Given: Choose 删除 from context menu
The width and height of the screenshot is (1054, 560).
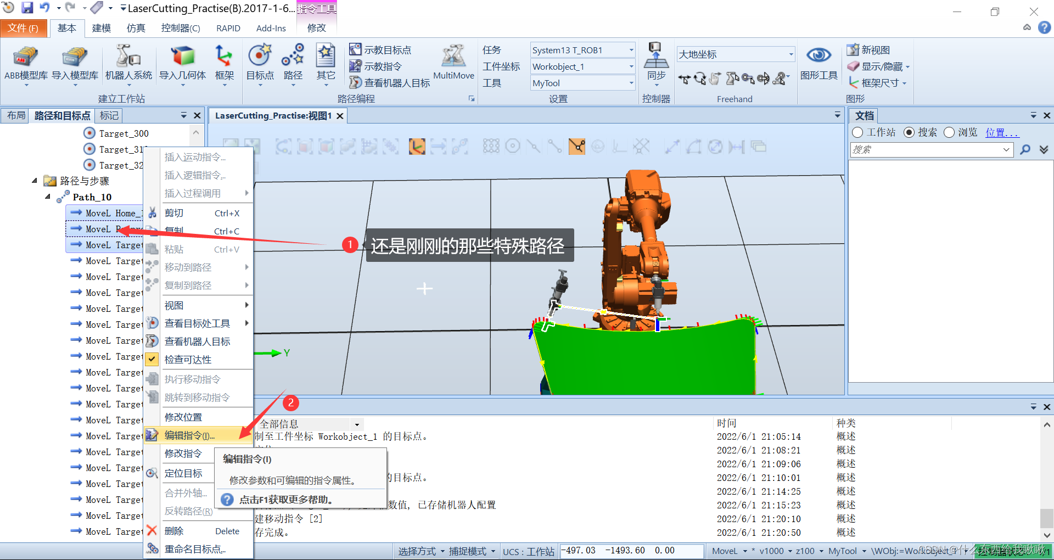Looking at the screenshot, I should (198, 531).
